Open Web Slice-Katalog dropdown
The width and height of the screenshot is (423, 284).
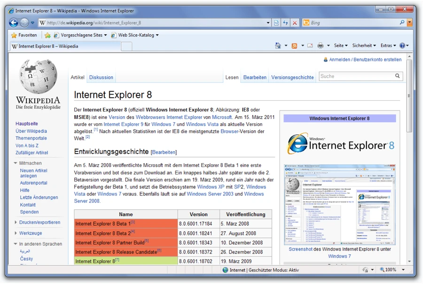pyautogui.click(x=135, y=35)
